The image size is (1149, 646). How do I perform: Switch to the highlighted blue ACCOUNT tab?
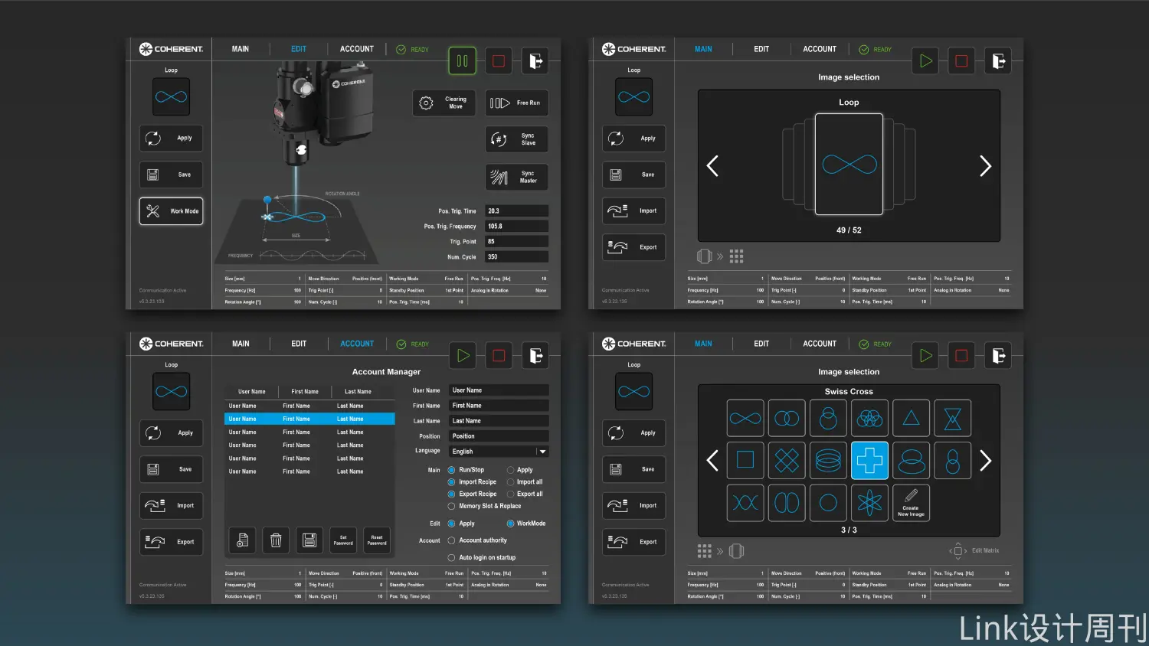(x=357, y=344)
